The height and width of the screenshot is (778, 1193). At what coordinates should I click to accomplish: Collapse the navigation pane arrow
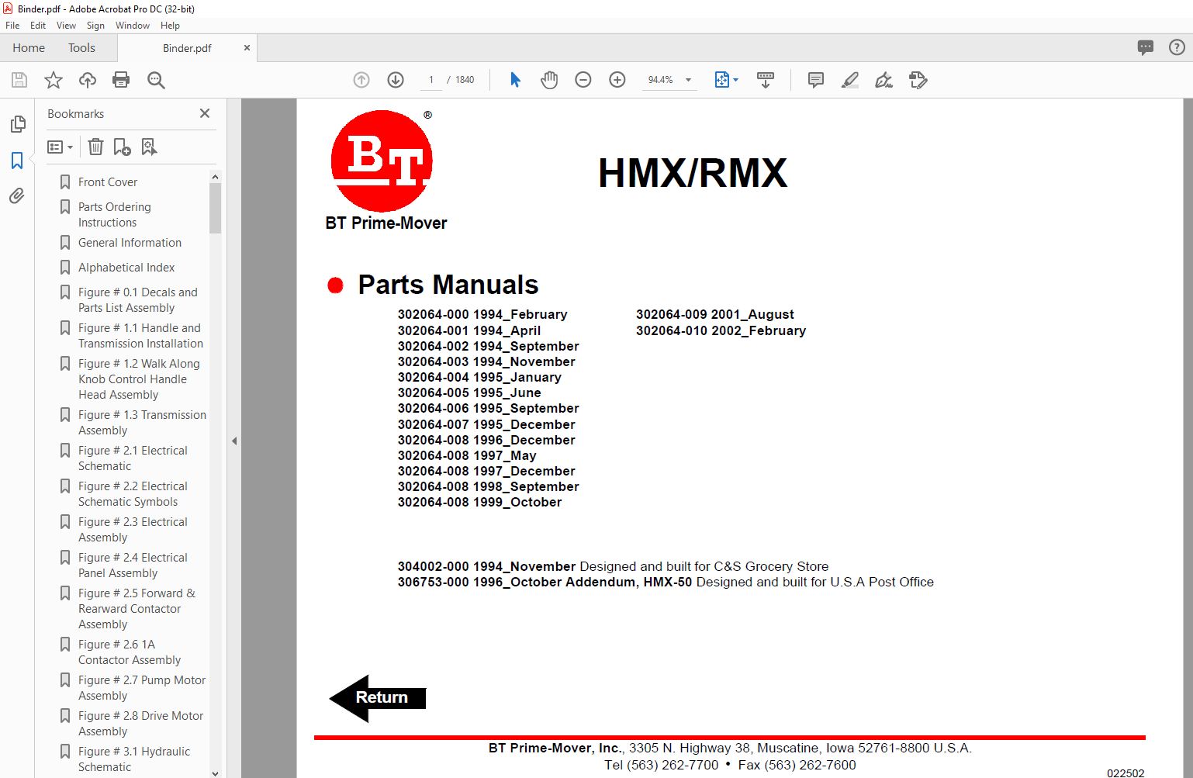tap(234, 441)
